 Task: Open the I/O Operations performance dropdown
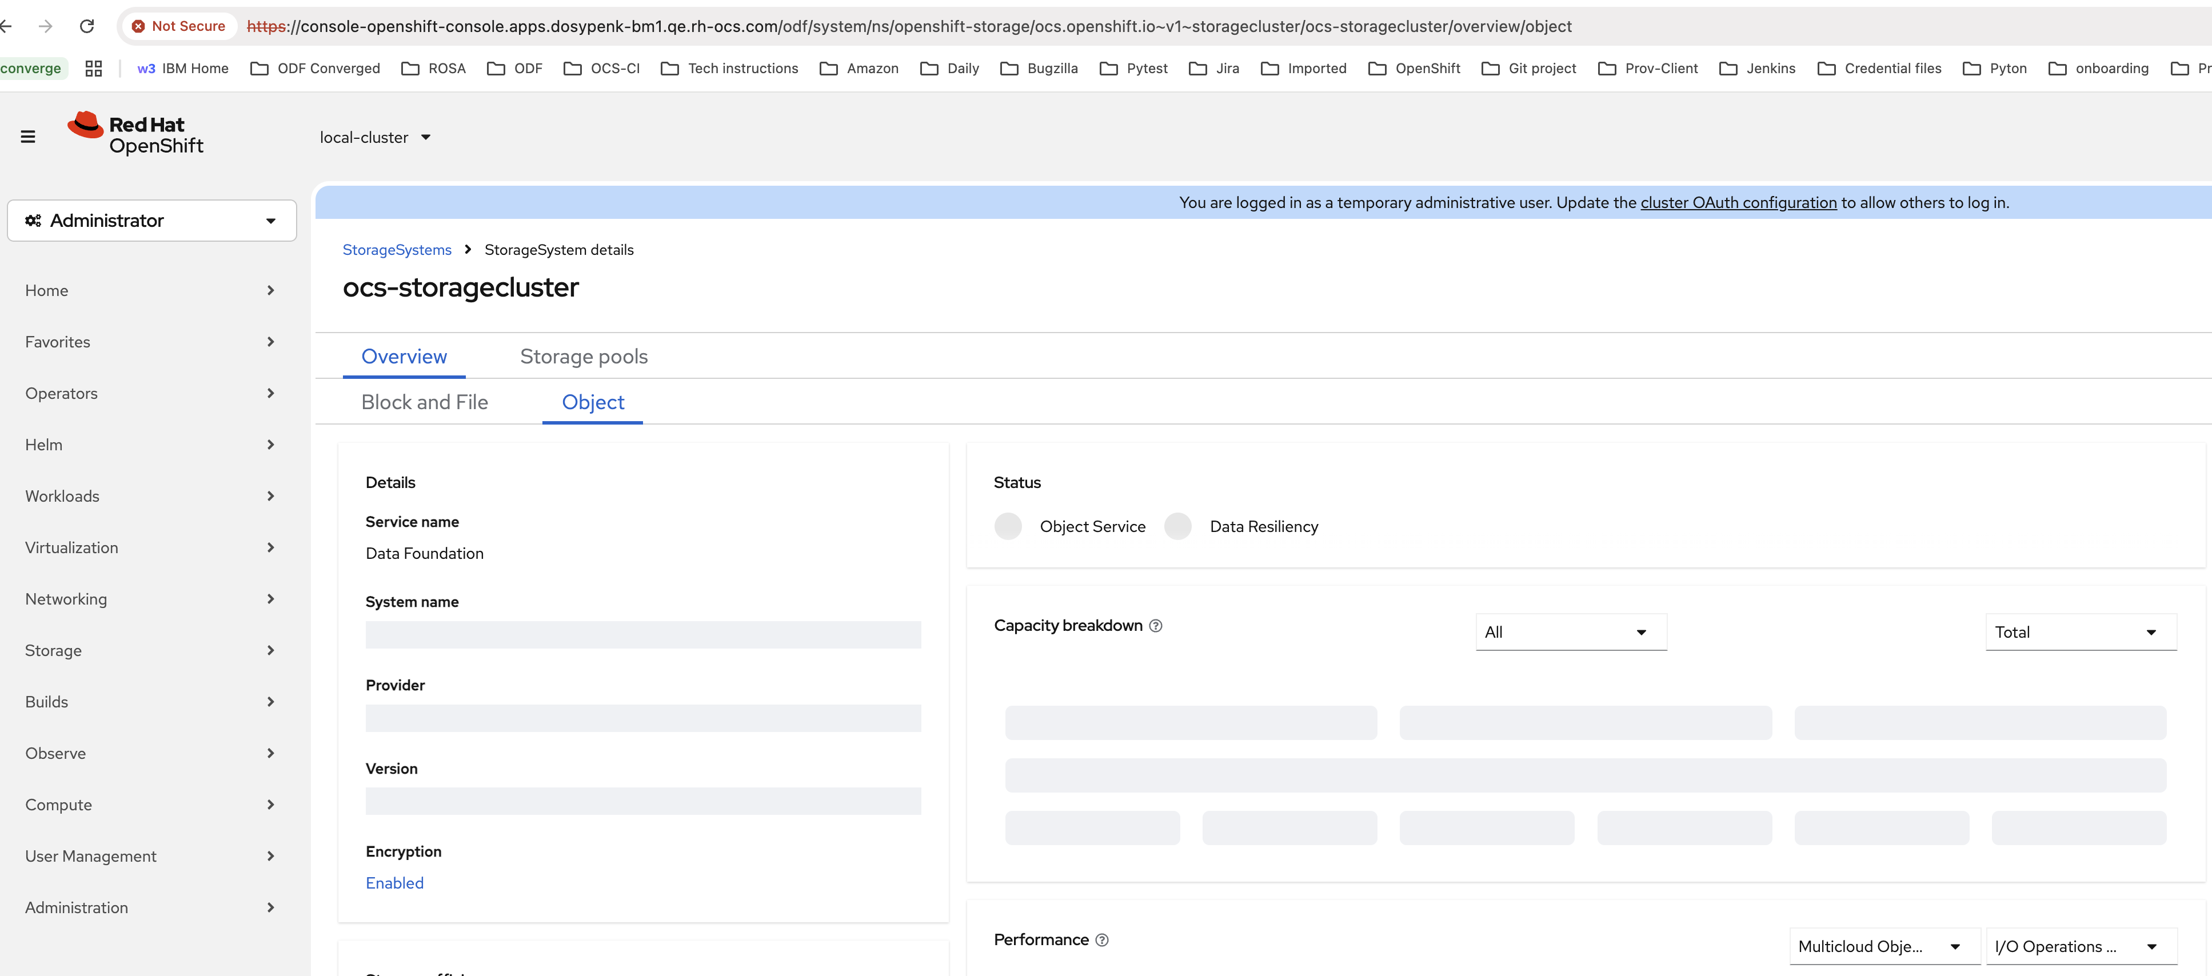(x=2080, y=947)
